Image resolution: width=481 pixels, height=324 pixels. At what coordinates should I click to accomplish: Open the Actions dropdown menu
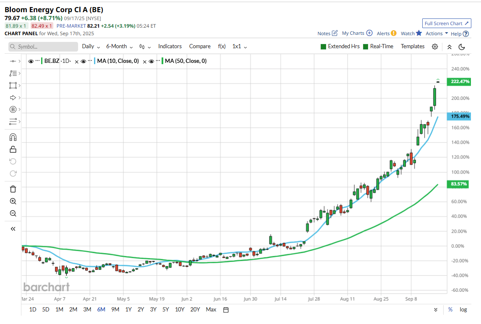[x=437, y=34]
